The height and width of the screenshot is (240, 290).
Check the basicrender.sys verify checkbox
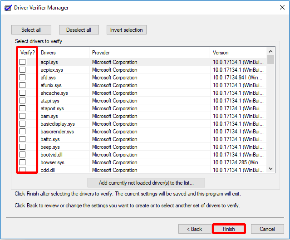(x=23, y=131)
